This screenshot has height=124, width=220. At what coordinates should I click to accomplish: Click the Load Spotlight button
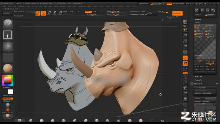205,88
